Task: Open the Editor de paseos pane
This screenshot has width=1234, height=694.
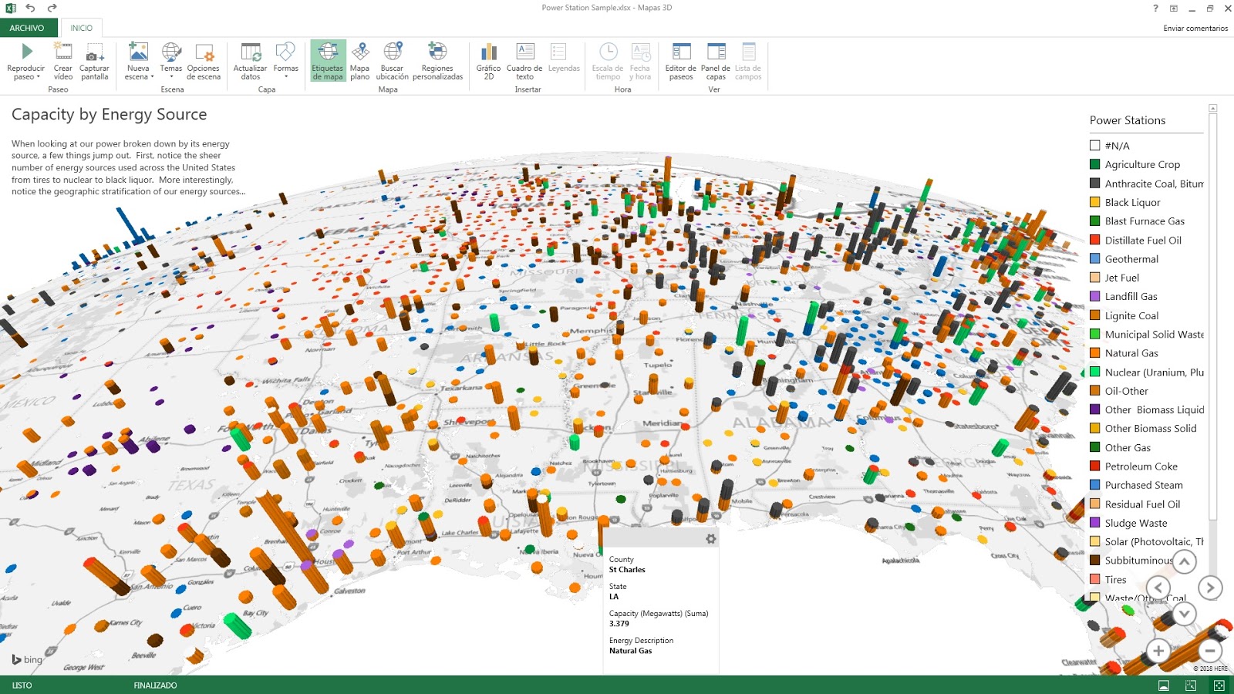Action: click(681, 61)
